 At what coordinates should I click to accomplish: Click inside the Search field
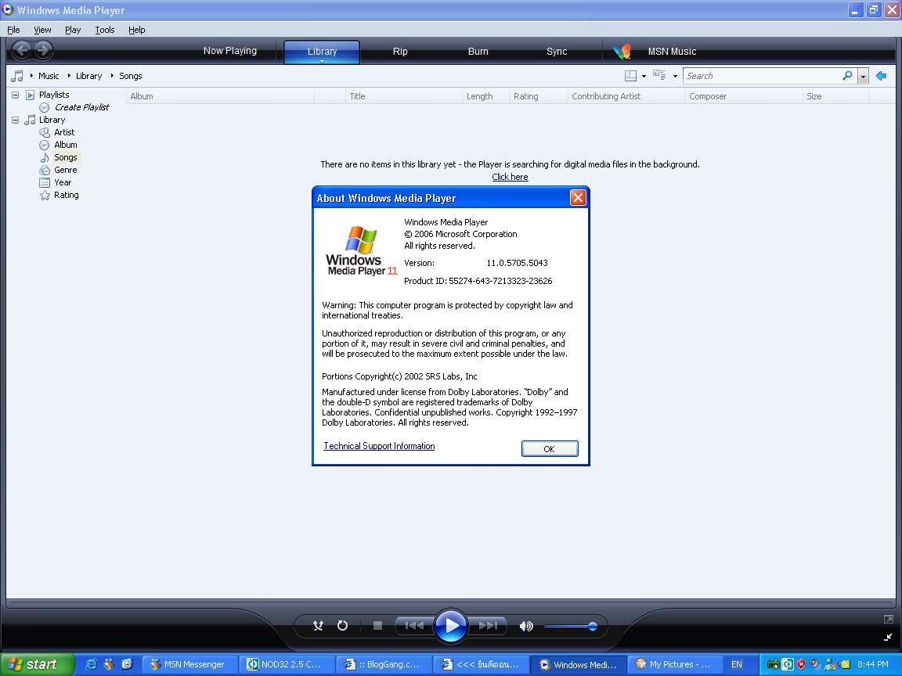click(752, 75)
